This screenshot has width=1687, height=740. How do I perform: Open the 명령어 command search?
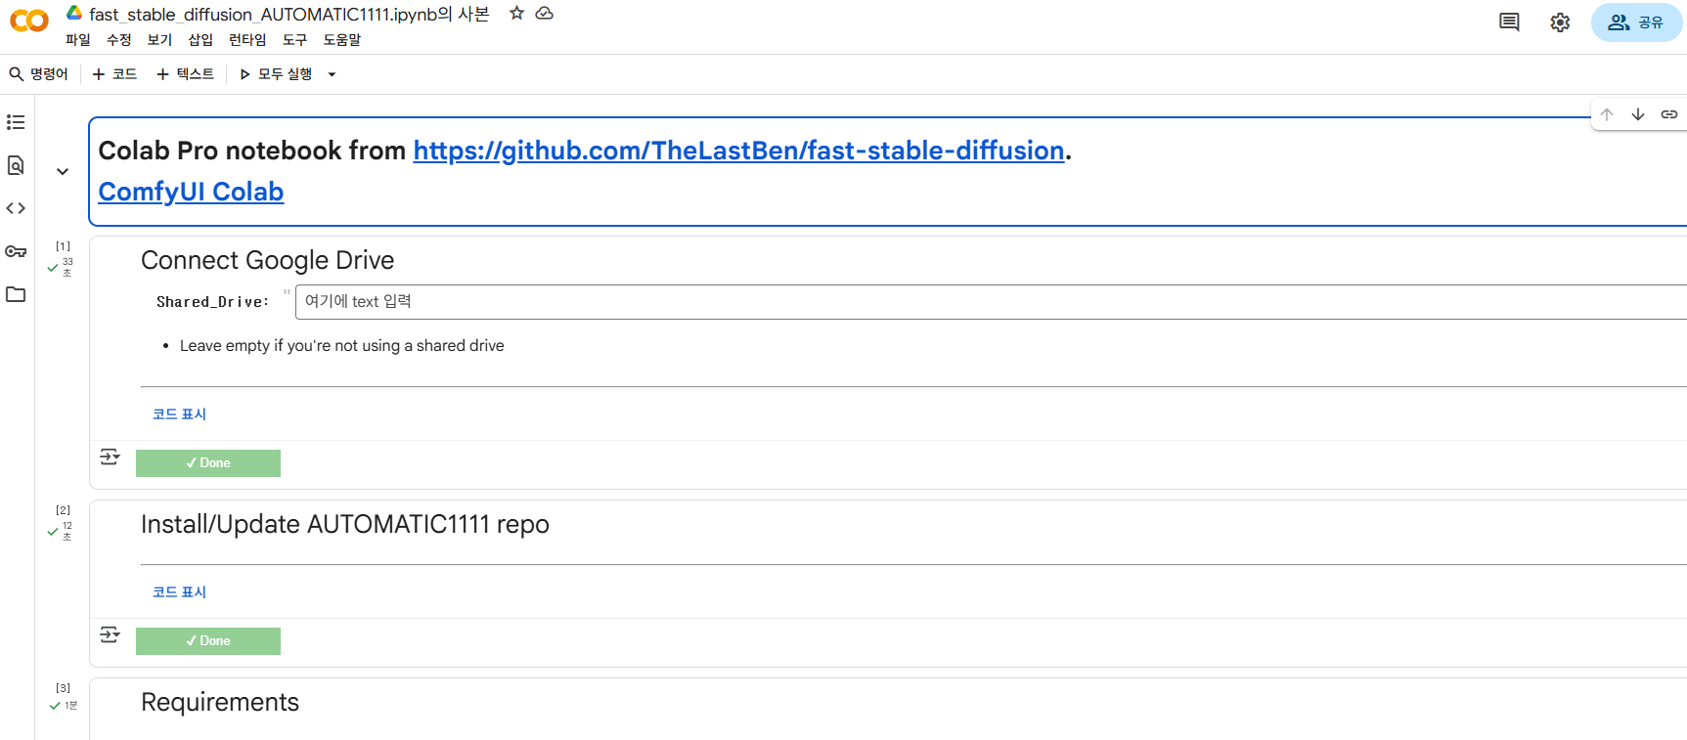(x=39, y=74)
